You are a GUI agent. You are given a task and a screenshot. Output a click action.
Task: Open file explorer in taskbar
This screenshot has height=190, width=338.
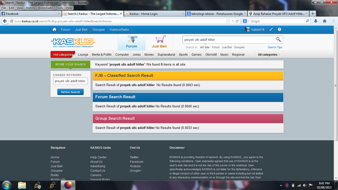click(x=22, y=185)
